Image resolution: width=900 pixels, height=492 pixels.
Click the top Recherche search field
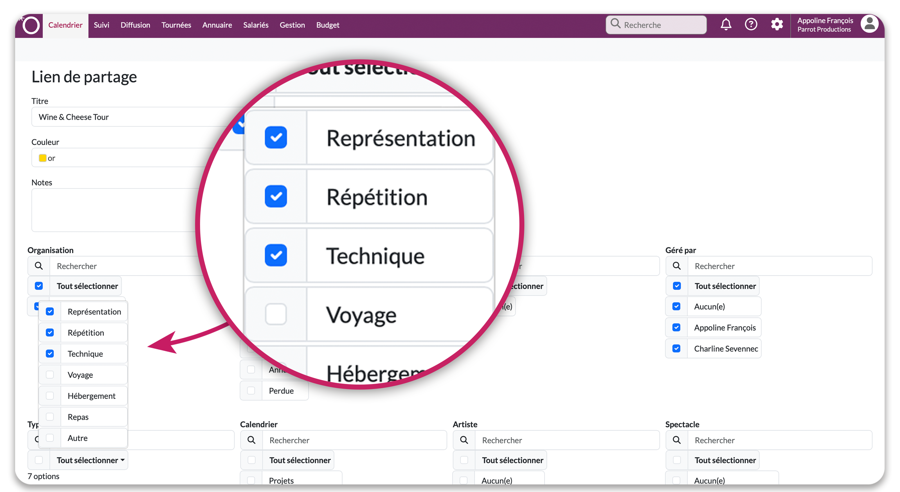pyautogui.click(x=656, y=24)
